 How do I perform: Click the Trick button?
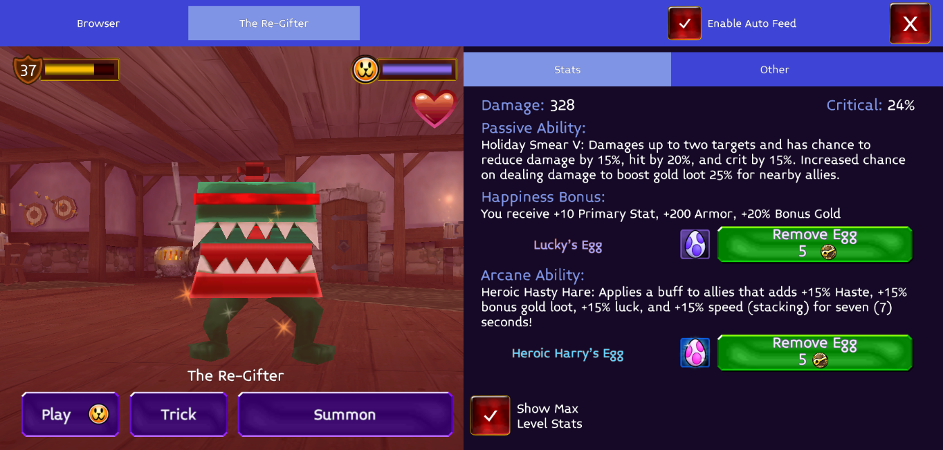coord(178,414)
